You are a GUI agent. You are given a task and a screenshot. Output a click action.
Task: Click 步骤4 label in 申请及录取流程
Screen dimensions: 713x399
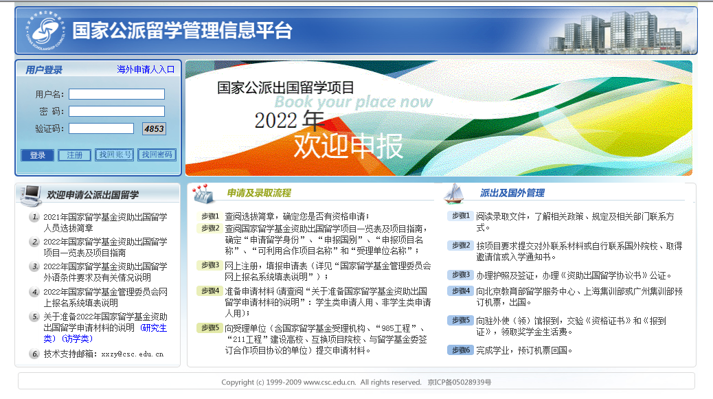point(210,291)
